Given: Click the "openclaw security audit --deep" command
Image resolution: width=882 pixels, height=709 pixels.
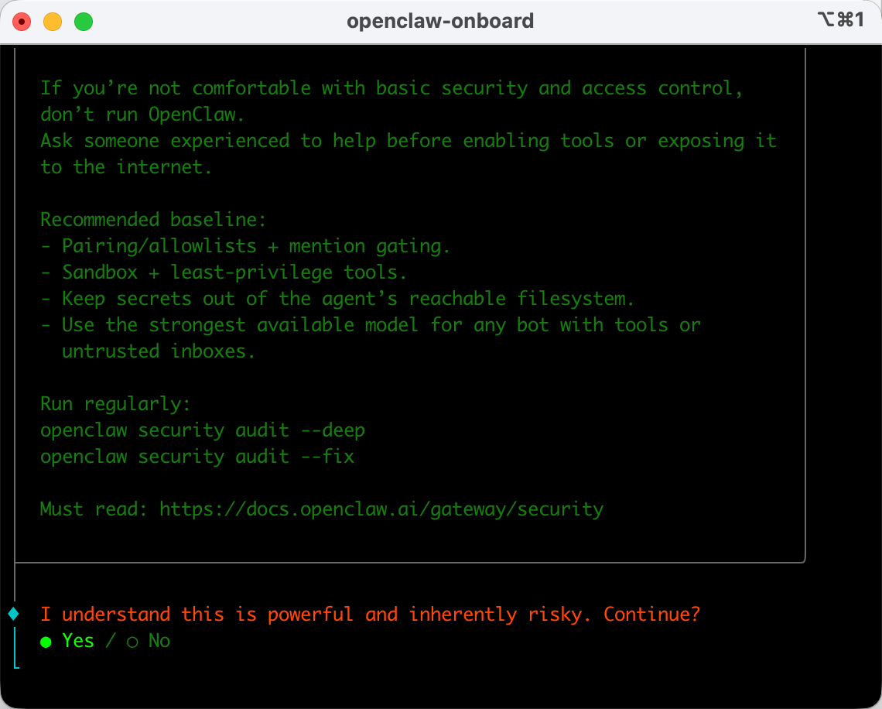Looking at the screenshot, I should coord(203,430).
